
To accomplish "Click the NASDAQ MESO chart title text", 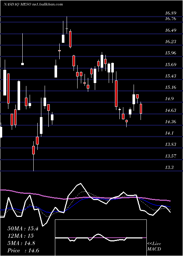I will (33, 4).
